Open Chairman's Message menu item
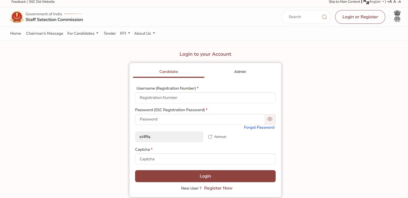Image resolution: width=408 pixels, height=198 pixels. click(x=44, y=33)
